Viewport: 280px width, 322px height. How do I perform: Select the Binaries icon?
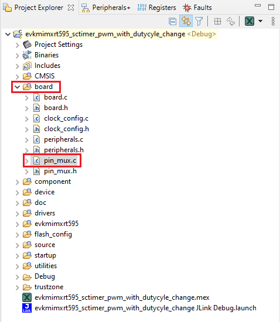27,55
